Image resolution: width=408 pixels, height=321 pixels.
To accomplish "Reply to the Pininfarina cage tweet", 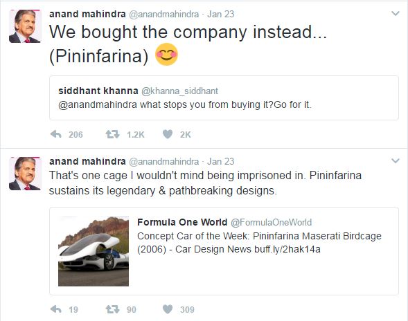I will (56, 309).
